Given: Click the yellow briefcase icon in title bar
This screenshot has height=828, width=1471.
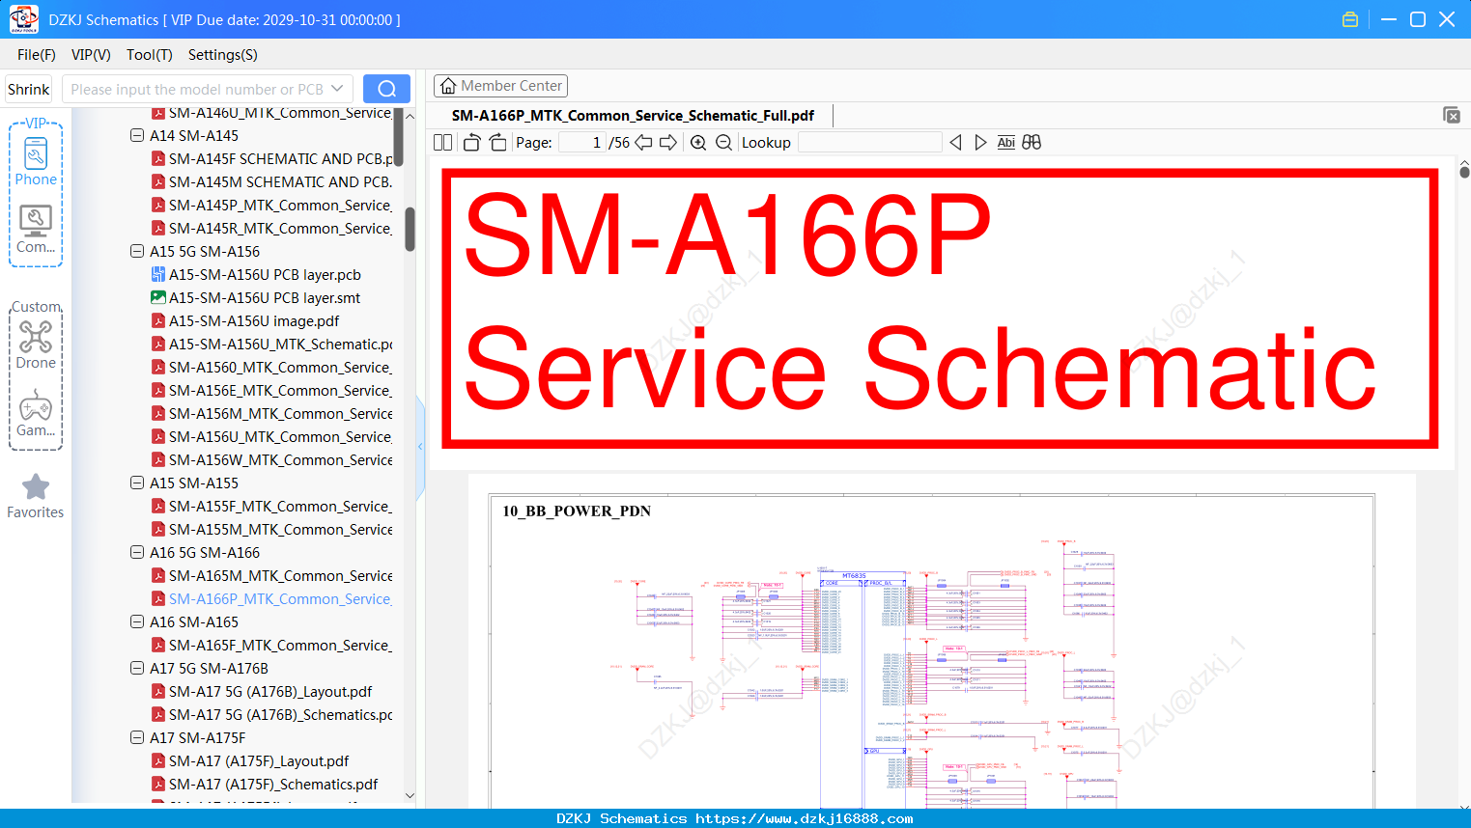Looking at the screenshot, I should click(1350, 19).
